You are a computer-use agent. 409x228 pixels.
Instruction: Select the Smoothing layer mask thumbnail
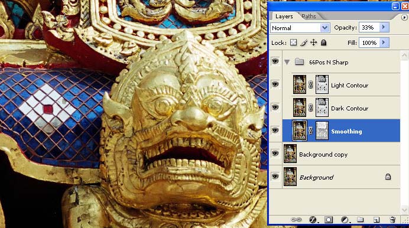[x=322, y=131]
